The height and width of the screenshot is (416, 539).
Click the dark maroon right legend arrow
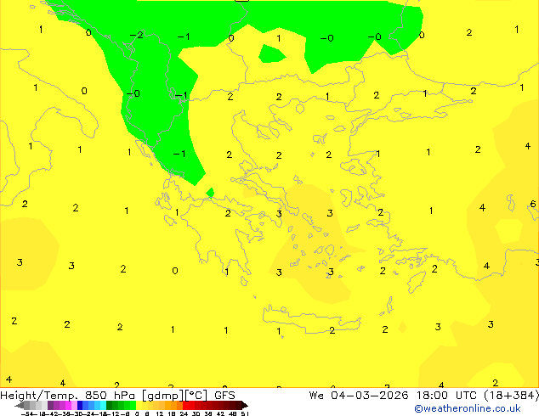(245, 405)
